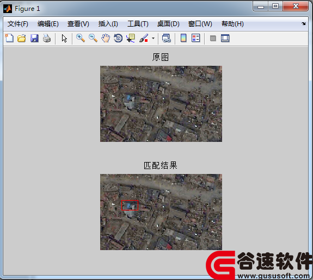The width and height of the screenshot is (313, 280).
Task: Print the figure using the printer icon
Action: click(x=47, y=38)
